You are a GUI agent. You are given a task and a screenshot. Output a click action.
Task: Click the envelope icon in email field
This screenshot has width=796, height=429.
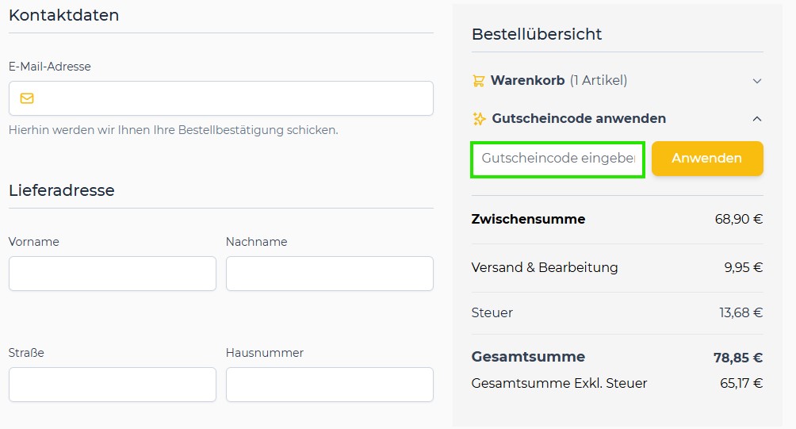point(27,98)
